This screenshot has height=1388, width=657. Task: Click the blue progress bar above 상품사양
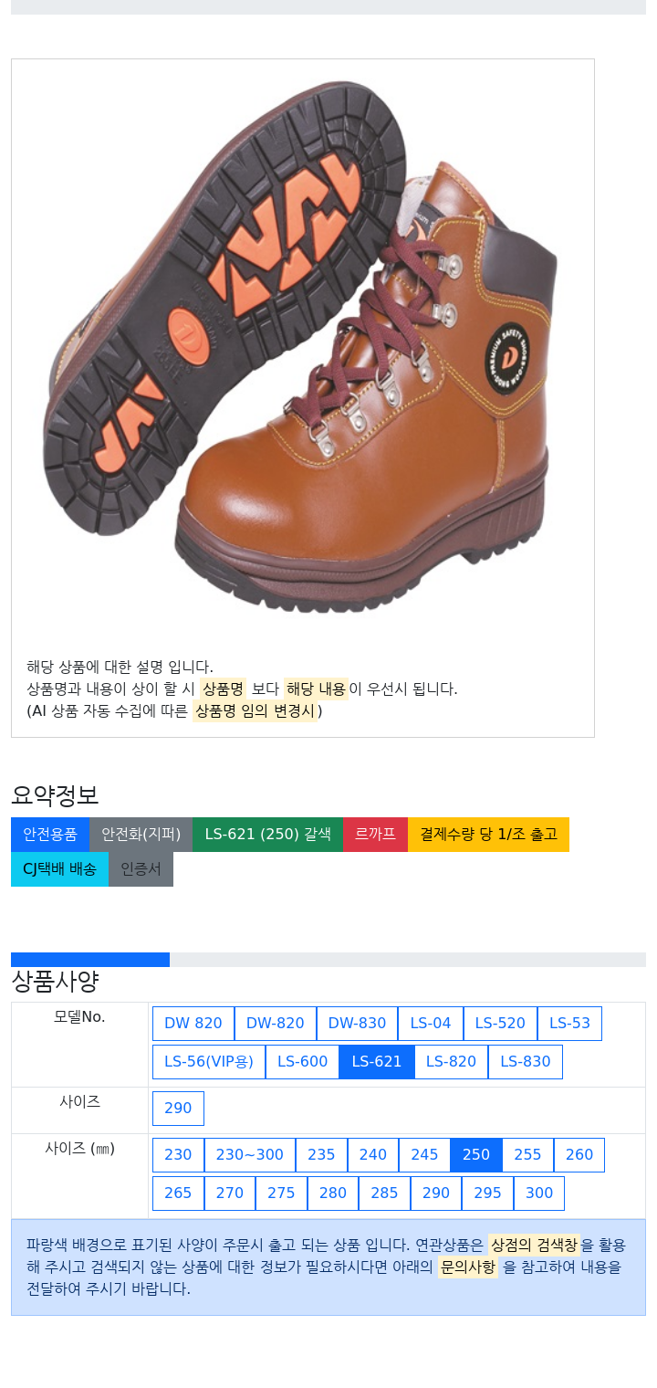[90, 960]
